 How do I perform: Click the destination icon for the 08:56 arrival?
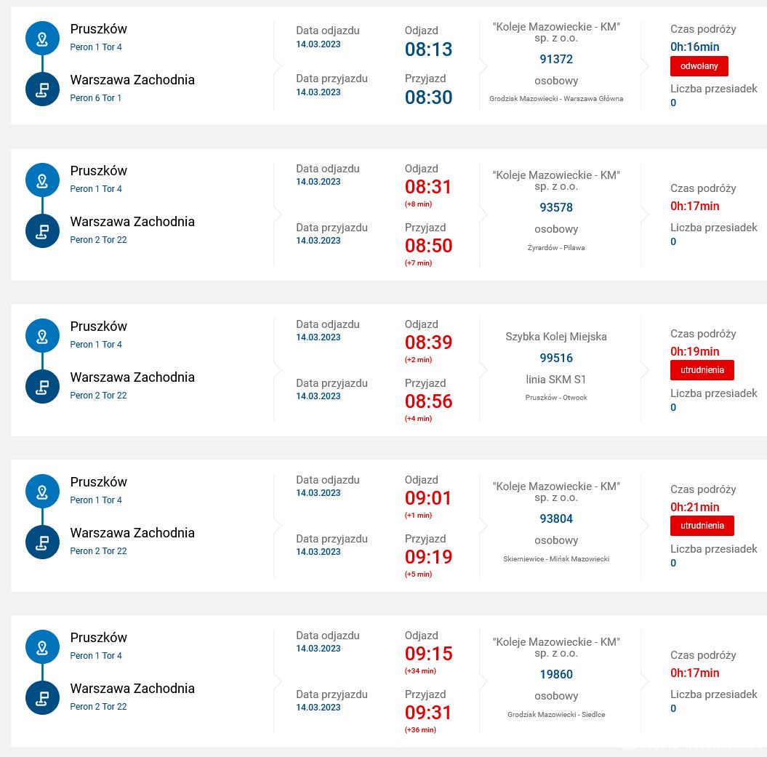click(43, 387)
